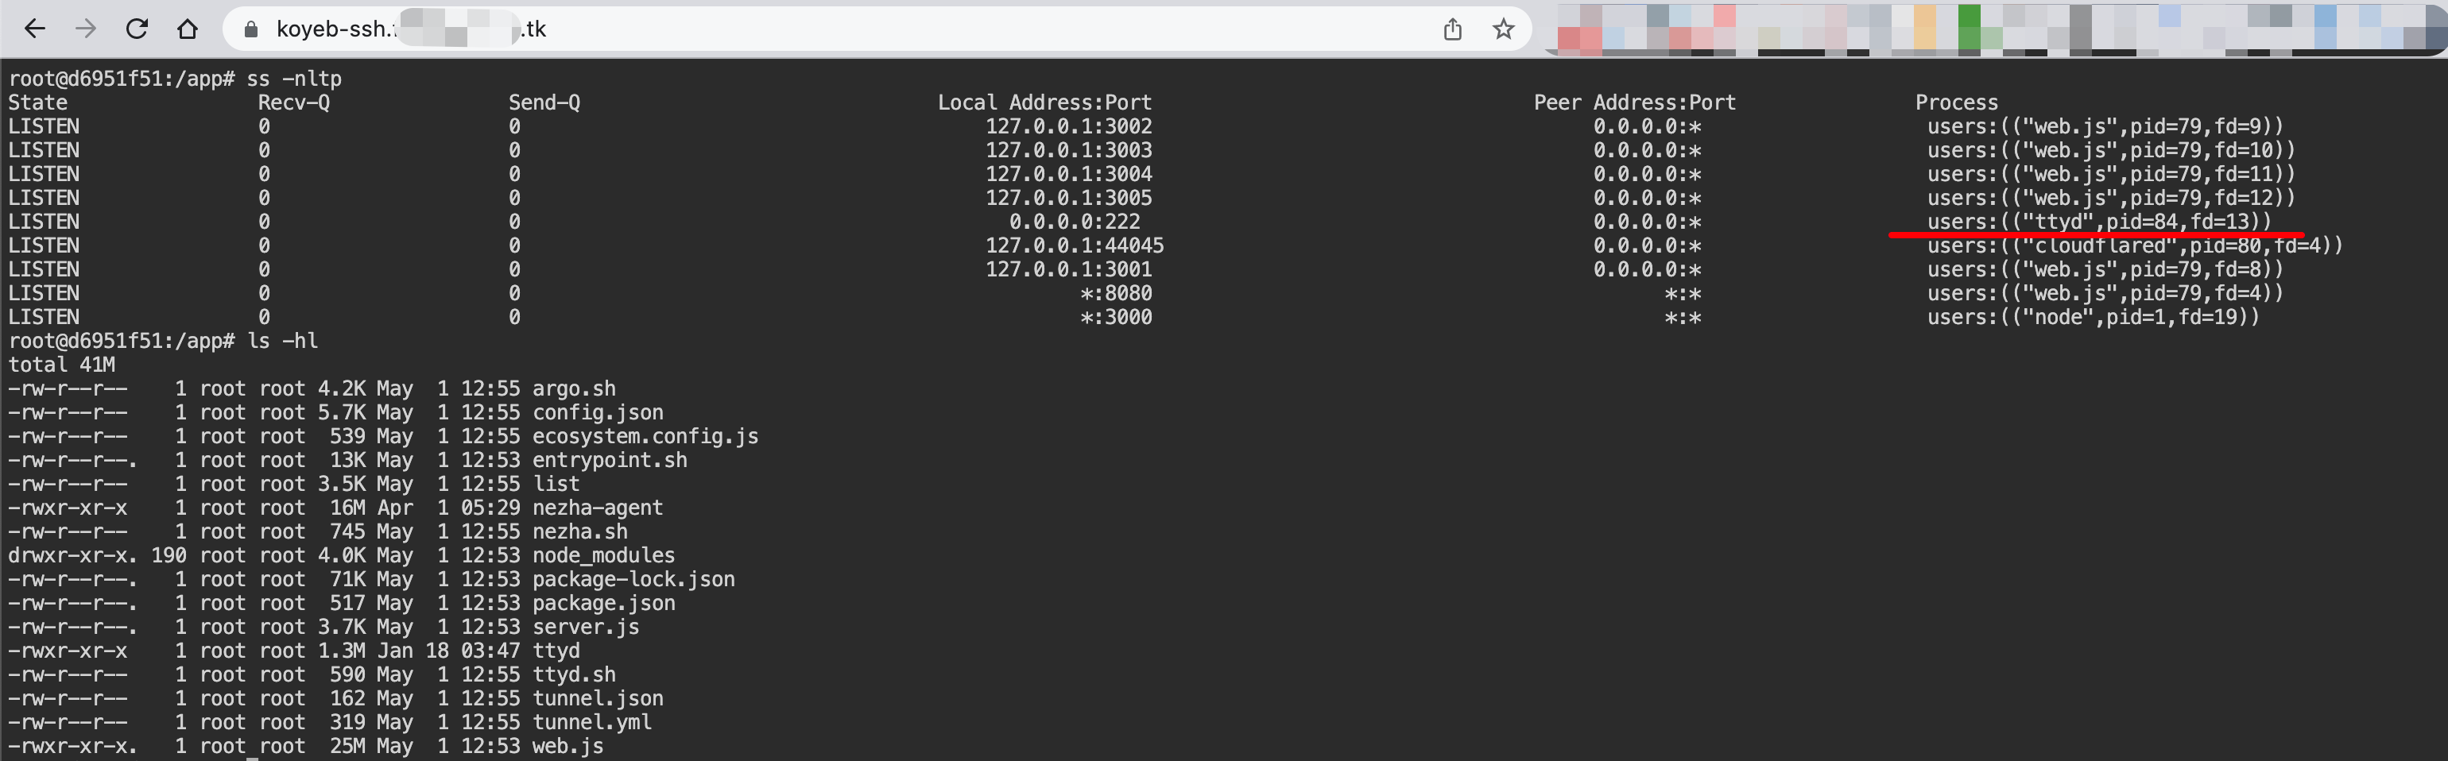This screenshot has width=2448, height=761.
Task: Select the file name ttyd.sh
Action: pyautogui.click(x=574, y=674)
